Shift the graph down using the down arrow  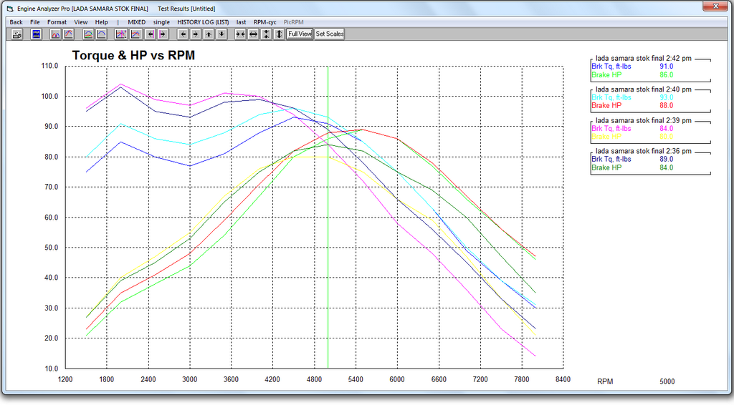tap(221, 34)
